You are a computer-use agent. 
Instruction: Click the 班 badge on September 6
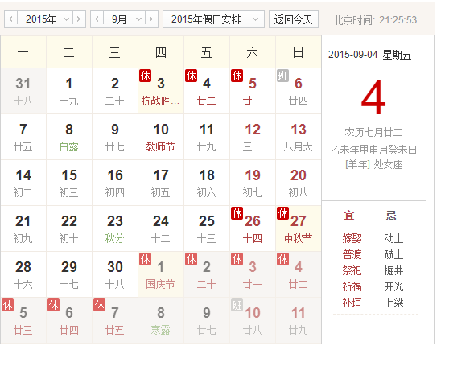pyautogui.click(x=282, y=76)
